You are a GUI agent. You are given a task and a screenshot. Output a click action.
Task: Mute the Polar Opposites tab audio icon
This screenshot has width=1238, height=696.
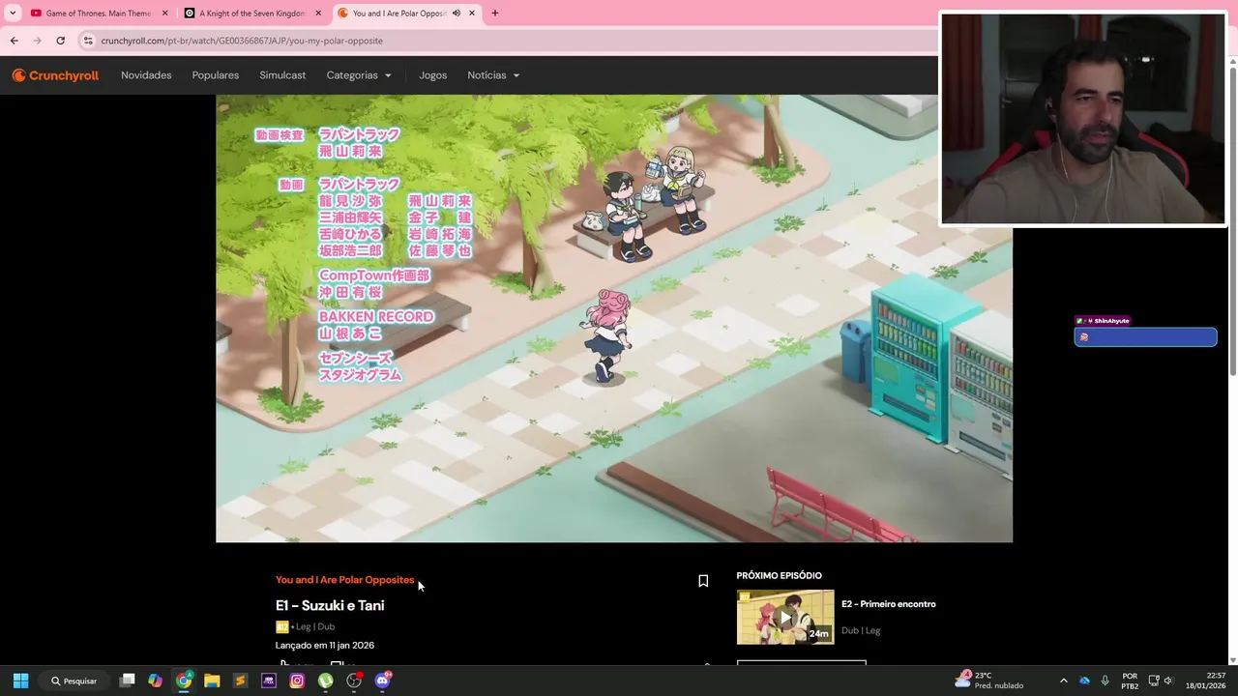tap(456, 14)
